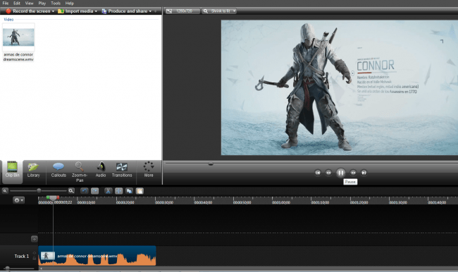Toggle the Track 1 lock
This screenshot has width=458, height=272.
pyautogui.click(x=35, y=258)
